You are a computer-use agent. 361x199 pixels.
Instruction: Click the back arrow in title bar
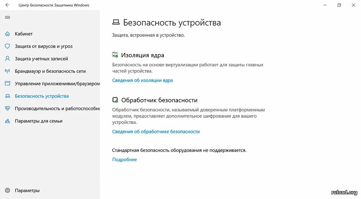click(8, 5)
